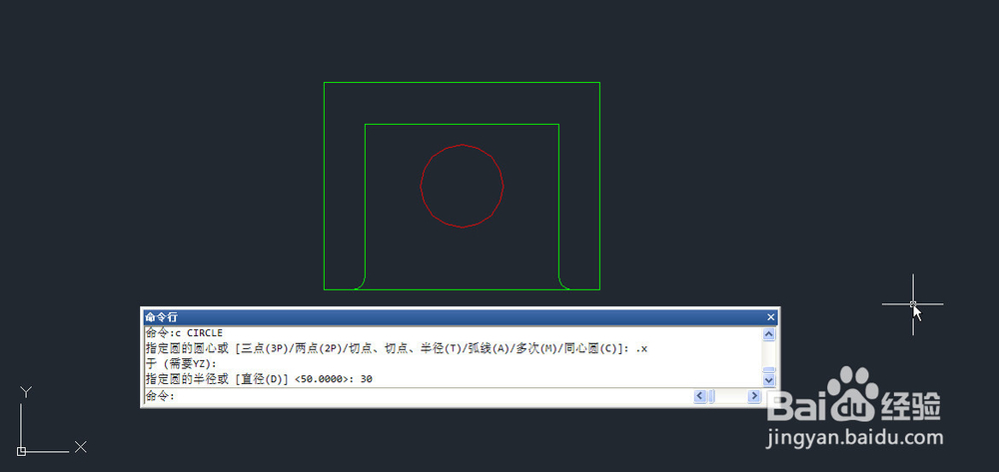The height and width of the screenshot is (472, 999).
Task: Click the command history scroll-up arrow
Action: pos(769,334)
